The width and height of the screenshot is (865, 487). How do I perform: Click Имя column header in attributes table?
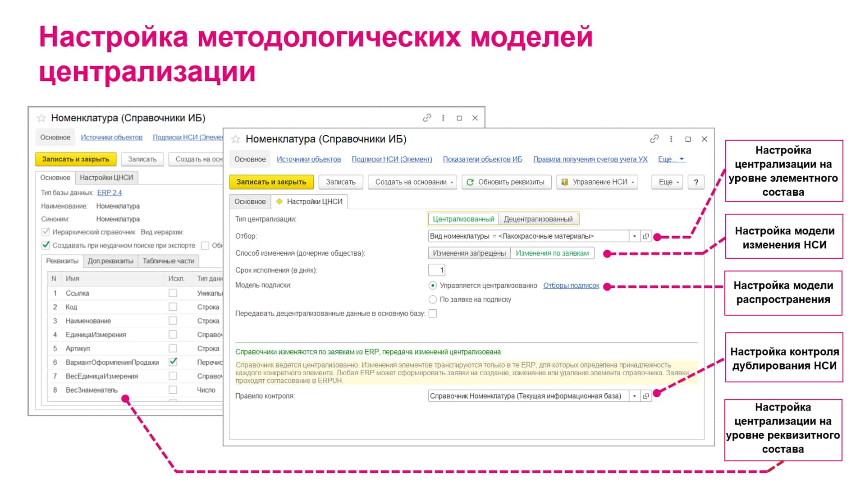113,279
